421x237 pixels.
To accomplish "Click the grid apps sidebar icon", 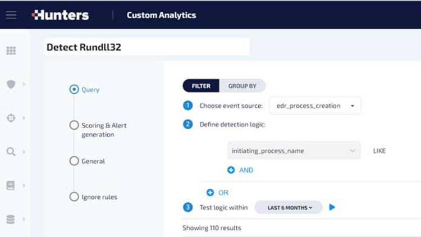I will coord(11,51).
